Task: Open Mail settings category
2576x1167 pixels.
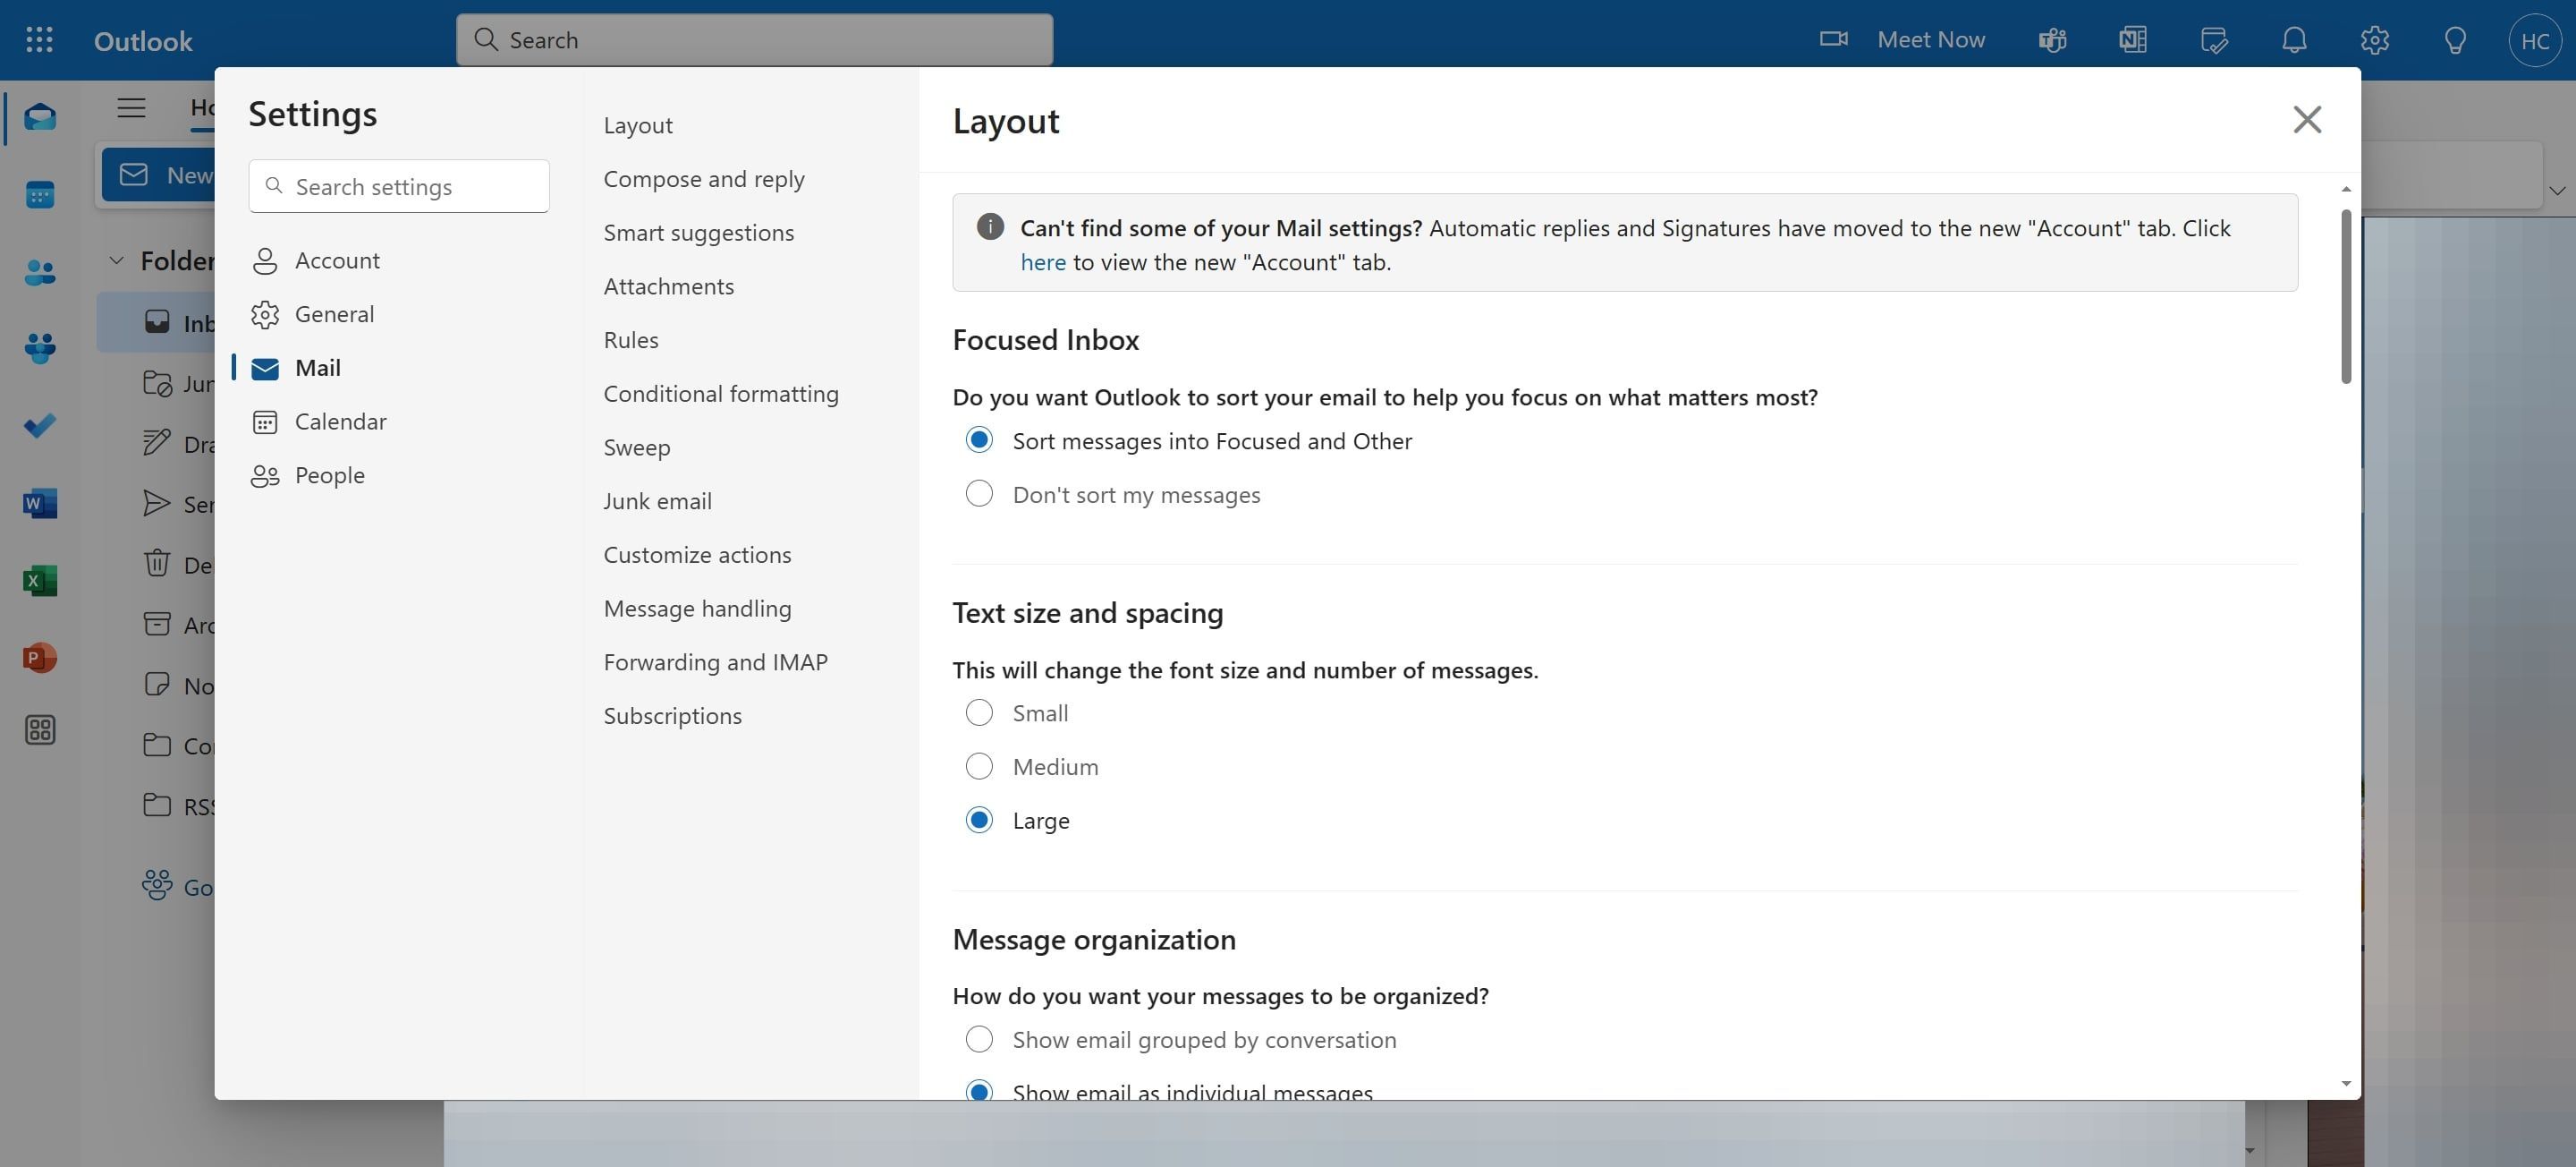Action: 317,369
